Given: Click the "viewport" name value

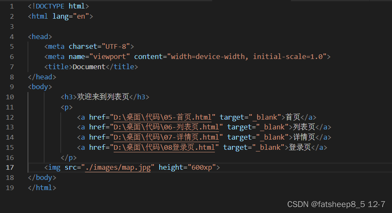Looking at the screenshot, I should tap(109, 56).
